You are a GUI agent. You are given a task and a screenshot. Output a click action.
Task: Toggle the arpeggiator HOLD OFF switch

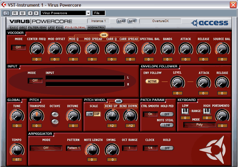(167, 148)
